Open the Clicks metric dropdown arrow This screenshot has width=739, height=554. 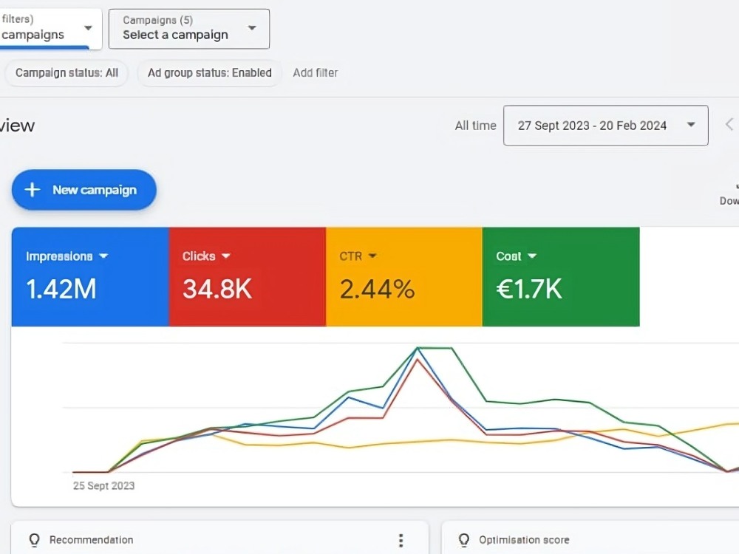click(x=225, y=256)
